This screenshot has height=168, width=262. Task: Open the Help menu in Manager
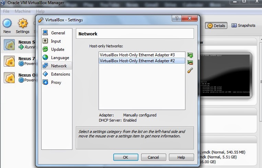click(40, 11)
